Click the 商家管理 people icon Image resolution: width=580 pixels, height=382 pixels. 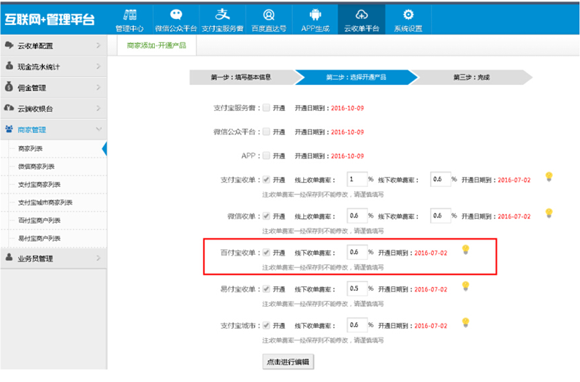point(9,129)
